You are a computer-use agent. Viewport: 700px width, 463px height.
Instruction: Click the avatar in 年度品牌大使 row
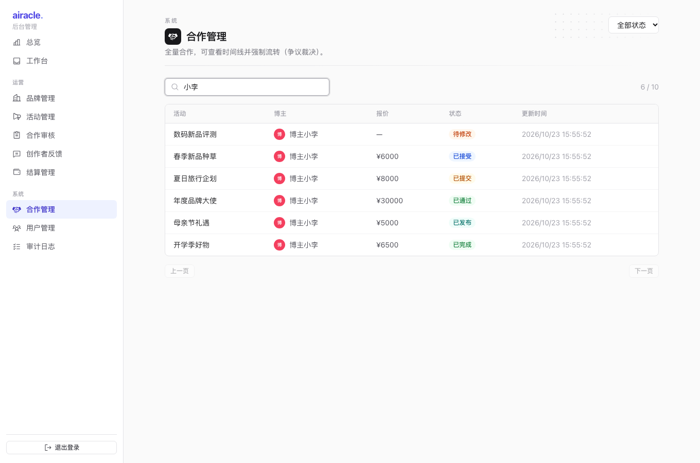click(279, 201)
